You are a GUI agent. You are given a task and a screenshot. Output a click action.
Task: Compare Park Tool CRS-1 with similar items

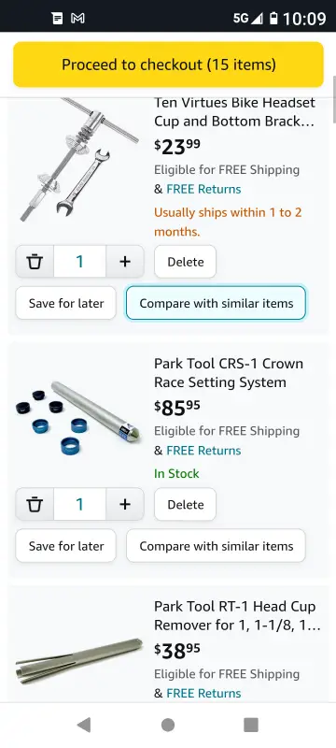tap(217, 546)
